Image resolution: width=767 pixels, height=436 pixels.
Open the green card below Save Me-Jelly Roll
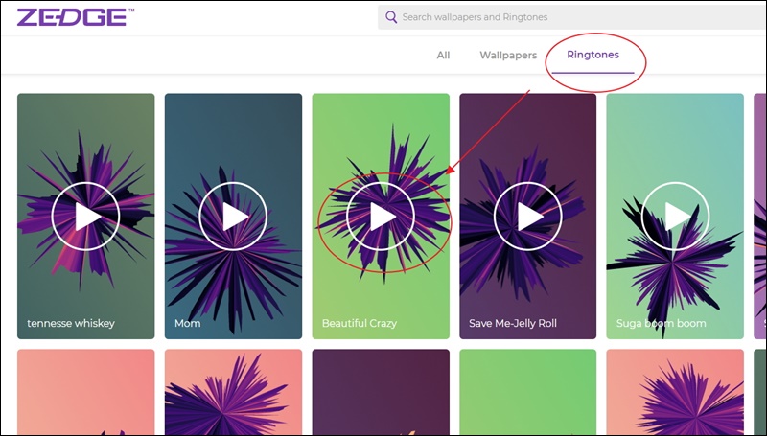tap(528, 392)
